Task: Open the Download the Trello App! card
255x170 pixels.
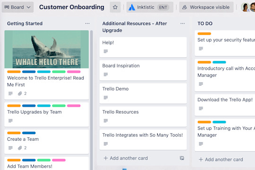Action: click(x=225, y=105)
